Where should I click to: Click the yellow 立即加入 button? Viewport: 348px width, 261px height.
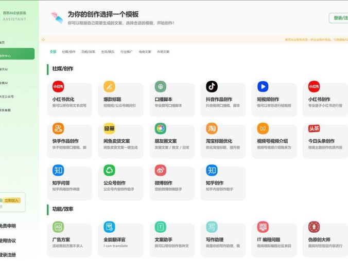[11, 200]
